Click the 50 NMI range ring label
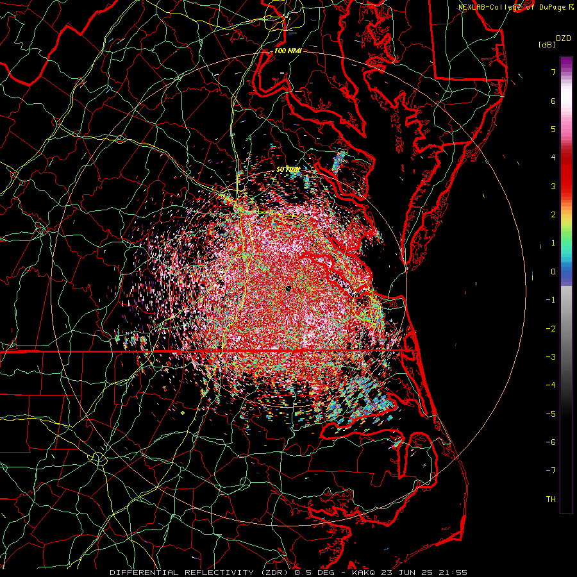Image resolution: width=577 pixels, height=577 pixels. point(288,170)
